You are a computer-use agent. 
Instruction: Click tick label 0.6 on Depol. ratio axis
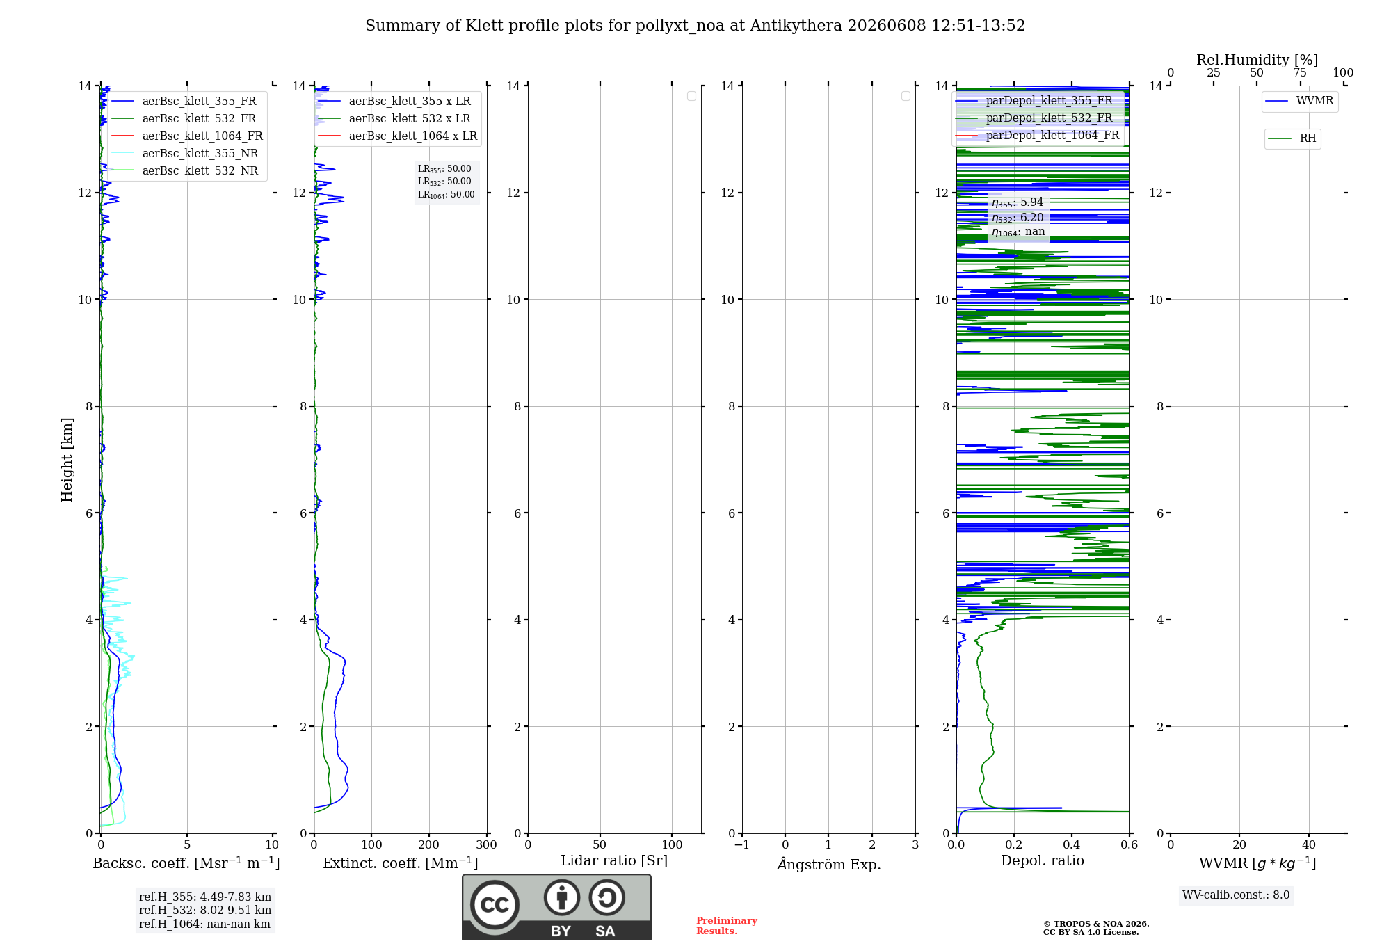coord(1129,844)
